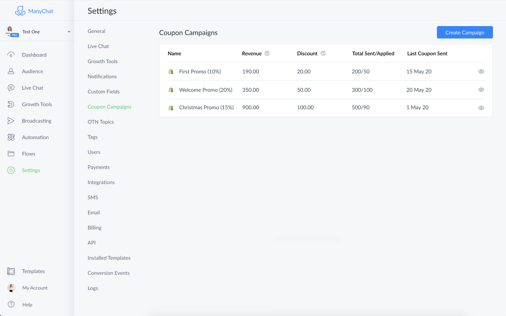Click the PRO badge under account avatar
Screen dimensions: 506x316
point(15,35)
